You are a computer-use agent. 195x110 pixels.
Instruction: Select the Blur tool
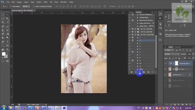tap(3, 38)
